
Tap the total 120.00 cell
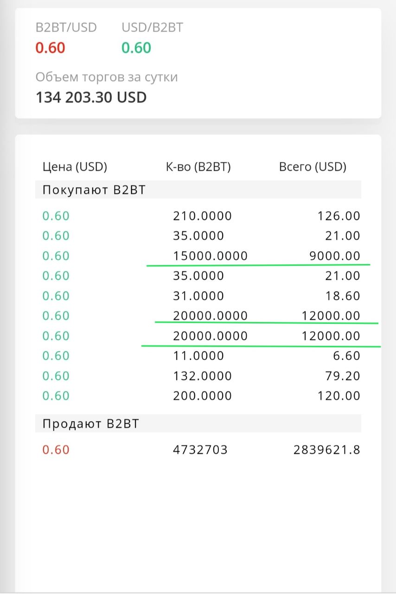point(339,395)
